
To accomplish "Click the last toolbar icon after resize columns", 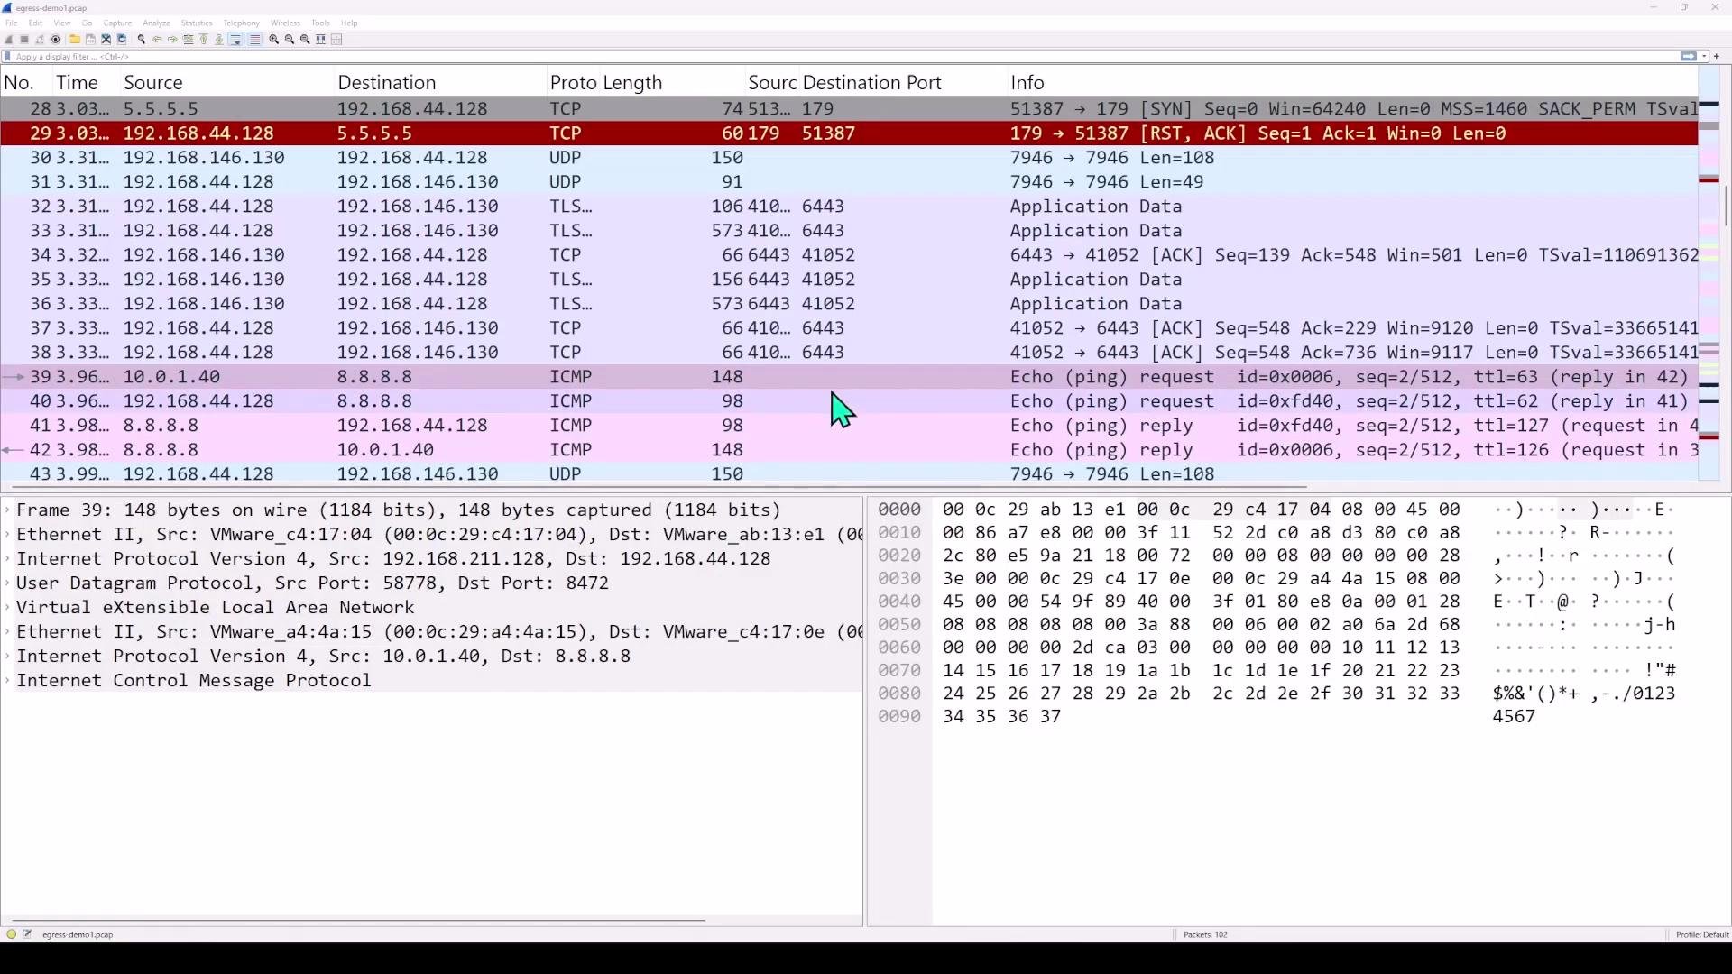I will click(x=336, y=40).
